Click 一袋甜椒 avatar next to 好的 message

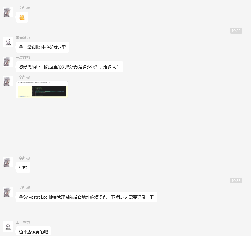tap(8, 162)
